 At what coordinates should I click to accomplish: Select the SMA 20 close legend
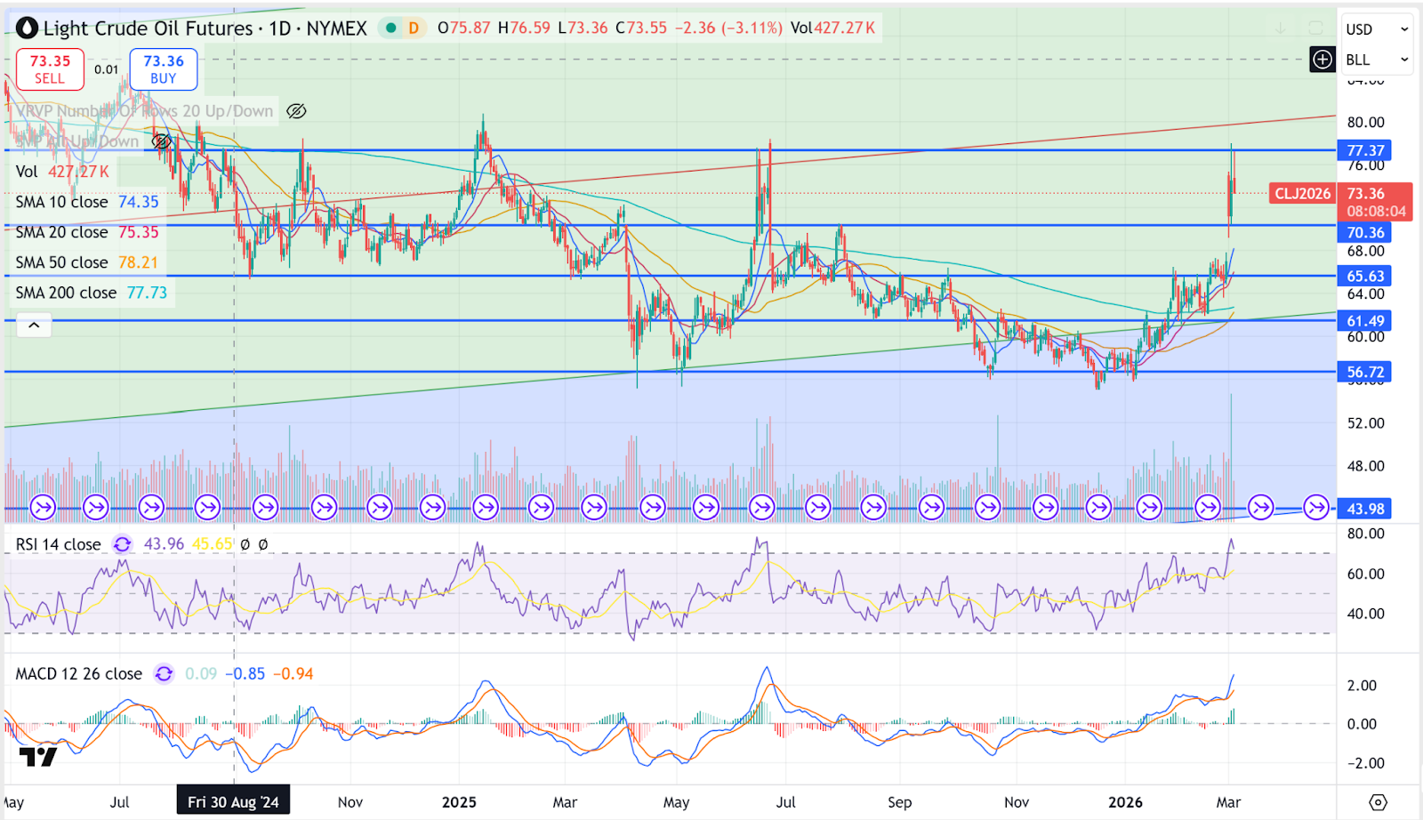coord(61,232)
